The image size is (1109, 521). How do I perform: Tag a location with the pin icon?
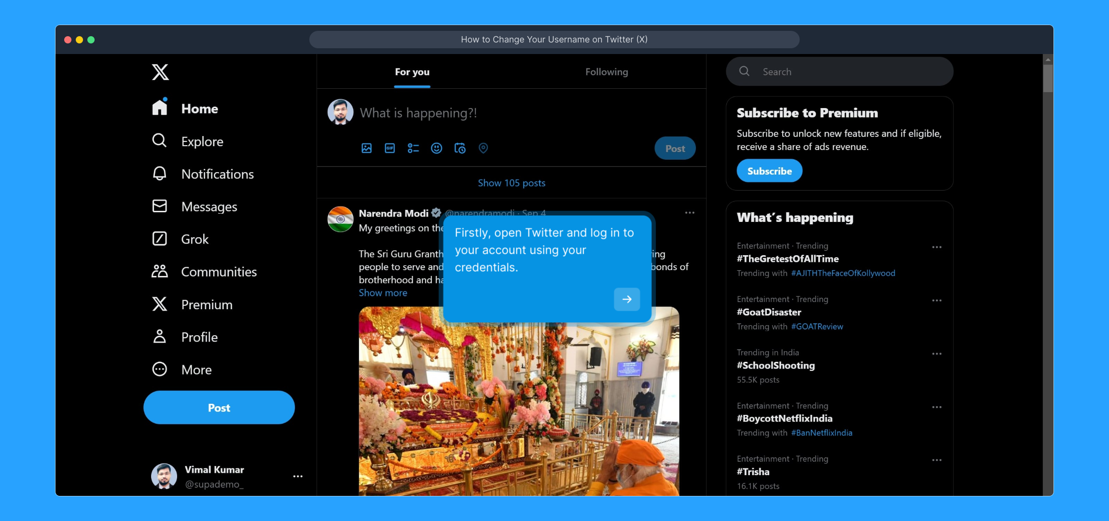[483, 148]
